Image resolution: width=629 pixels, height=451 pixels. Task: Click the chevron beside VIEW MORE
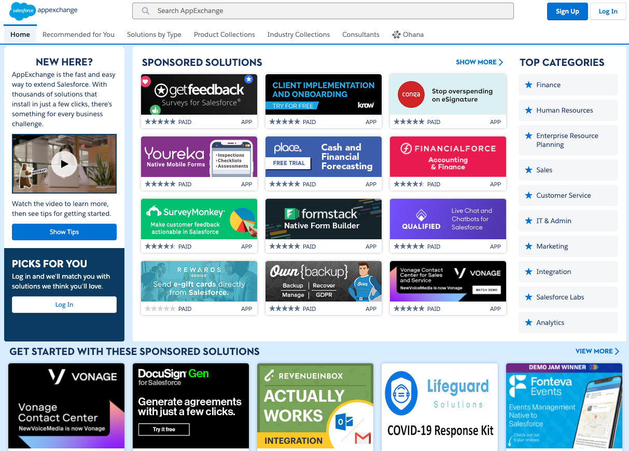(617, 351)
